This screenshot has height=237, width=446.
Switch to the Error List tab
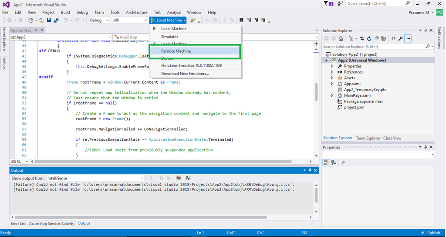click(18, 223)
